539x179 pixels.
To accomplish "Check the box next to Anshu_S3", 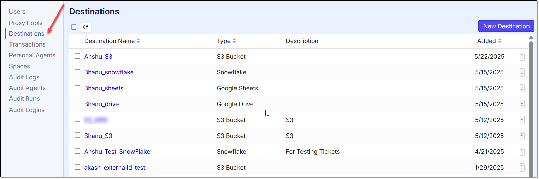I will coord(77,56).
